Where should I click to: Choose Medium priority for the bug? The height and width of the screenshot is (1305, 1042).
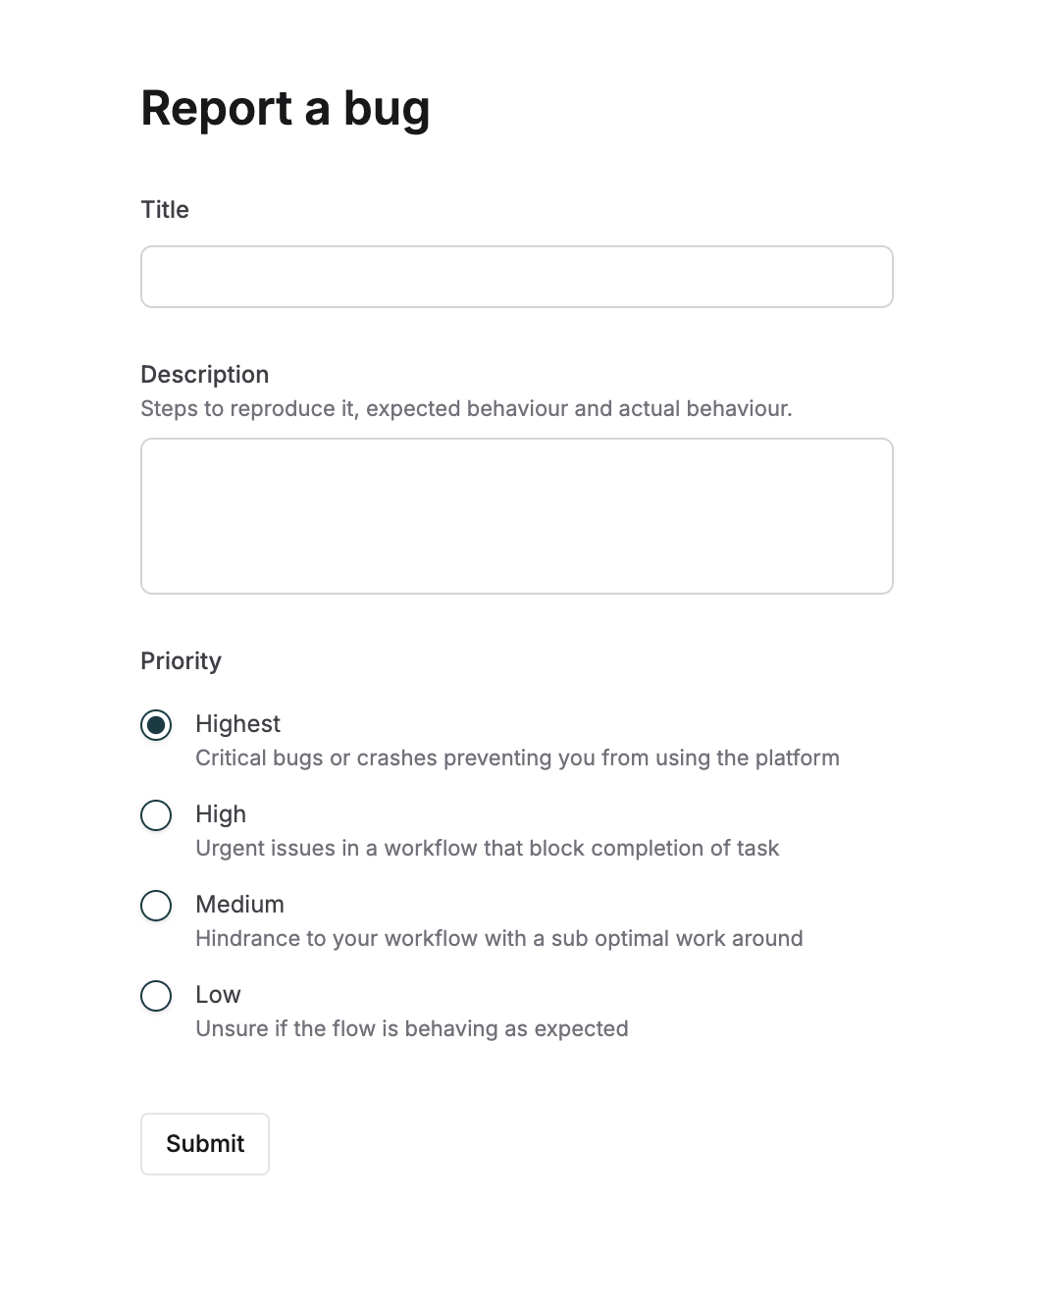(156, 906)
